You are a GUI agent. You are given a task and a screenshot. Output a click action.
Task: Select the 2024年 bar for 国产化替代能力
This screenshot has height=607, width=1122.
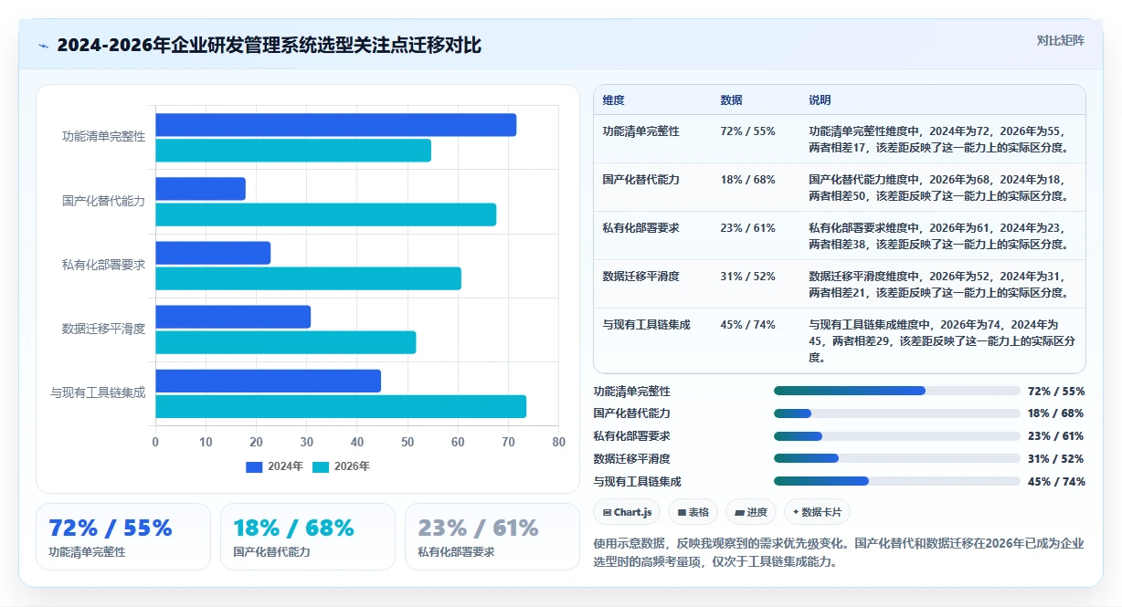click(200, 189)
